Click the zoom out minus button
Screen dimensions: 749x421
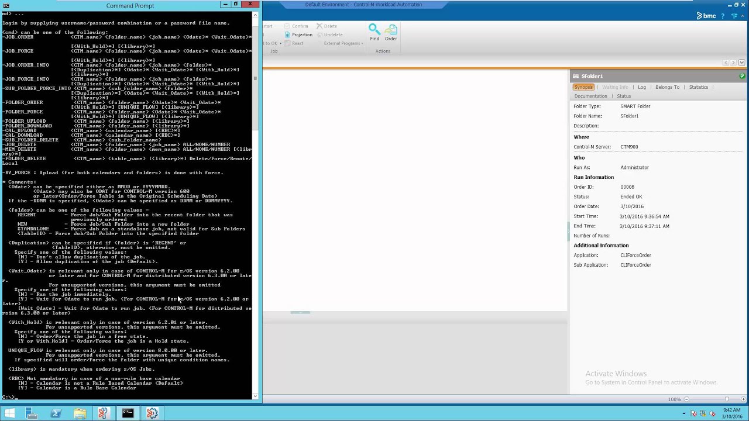(687, 399)
